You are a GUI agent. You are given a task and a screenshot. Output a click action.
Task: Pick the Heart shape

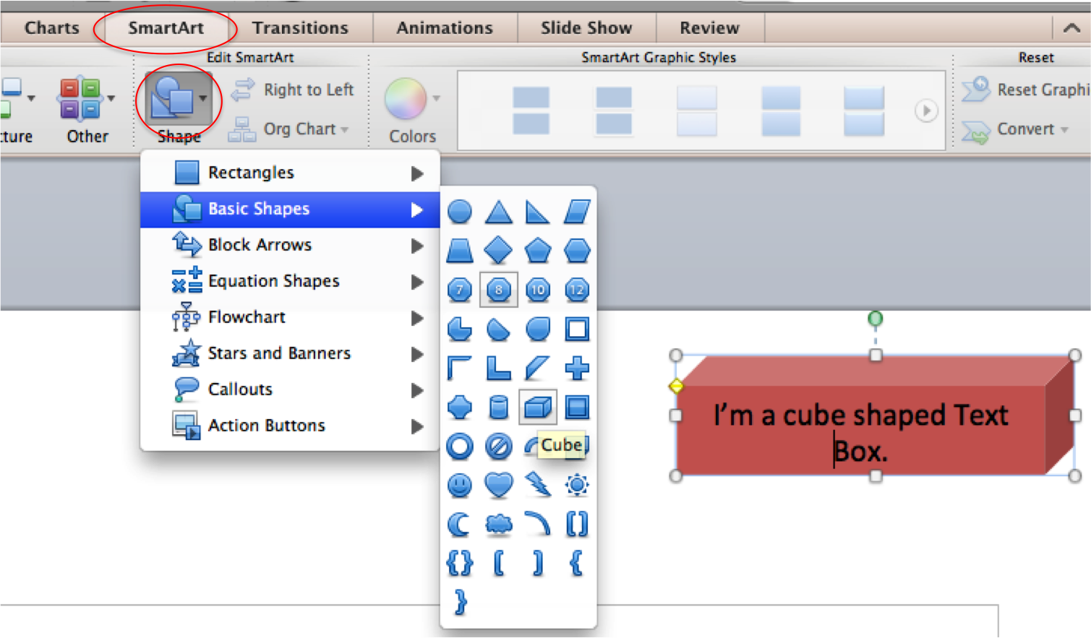498,485
